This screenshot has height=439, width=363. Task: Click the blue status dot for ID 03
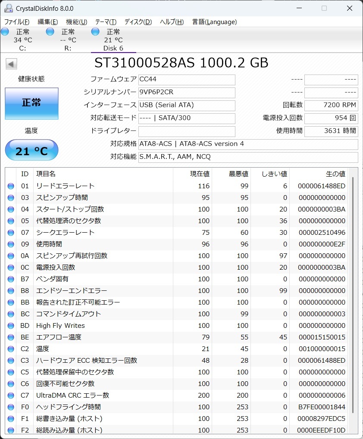click(11, 198)
